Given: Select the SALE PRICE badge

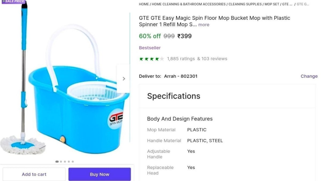Looking at the screenshot, I should click(13, 2).
